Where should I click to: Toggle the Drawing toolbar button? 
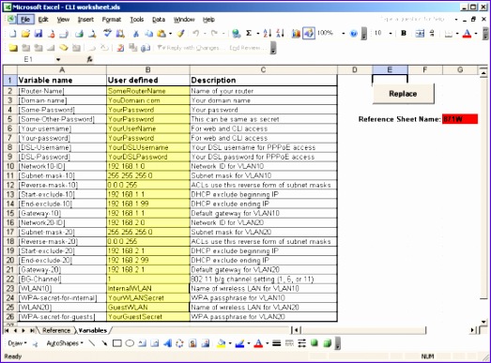309,33
